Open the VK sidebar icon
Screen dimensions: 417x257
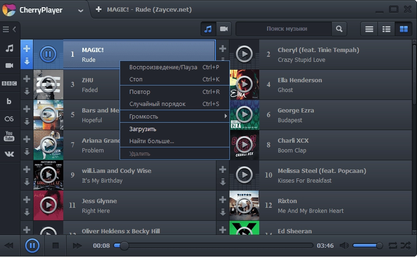[x=9, y=154]
